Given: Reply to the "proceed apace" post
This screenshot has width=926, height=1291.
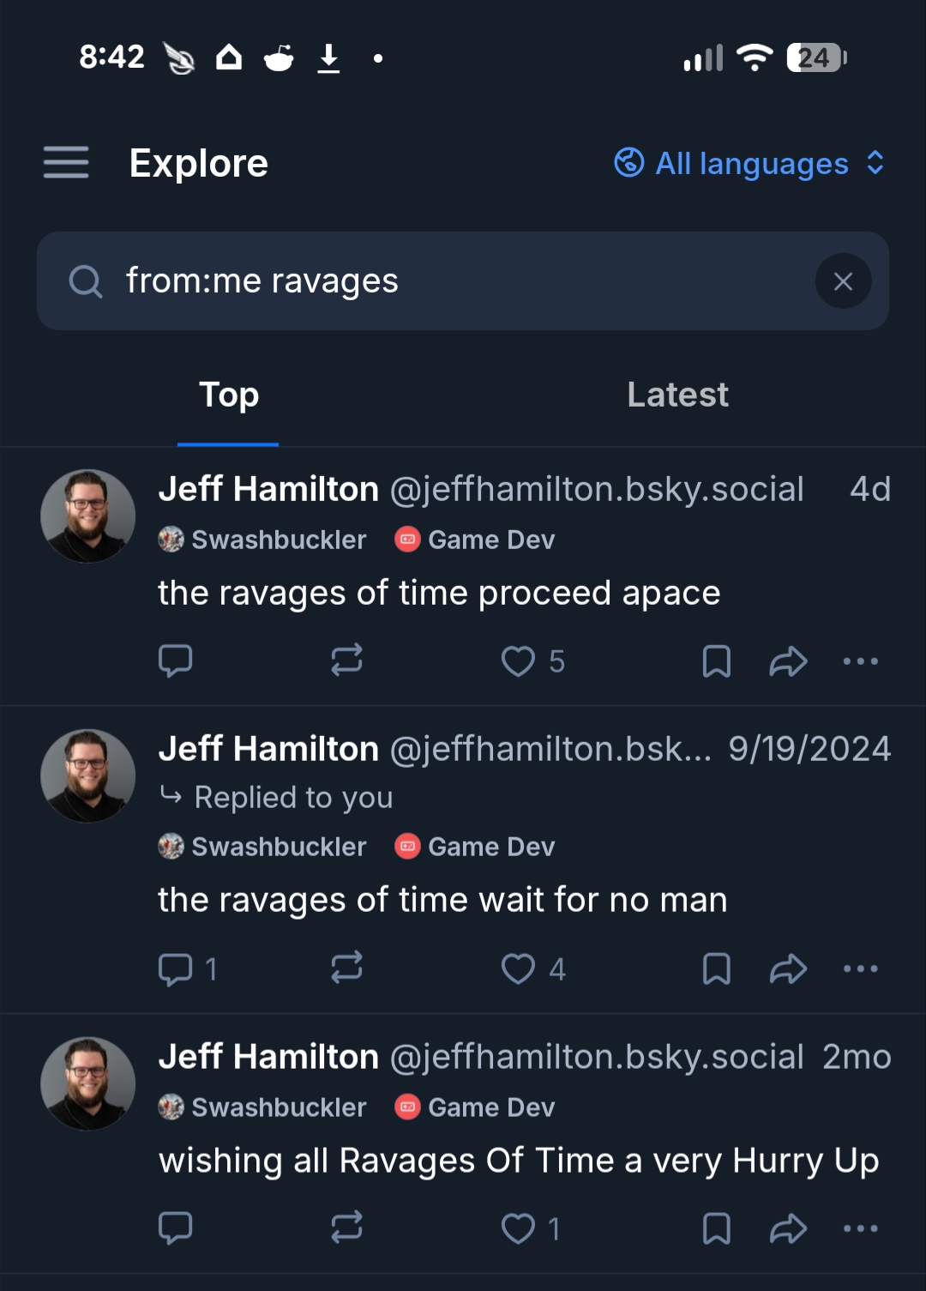Looking at the screenshot, I should (176, 661).
